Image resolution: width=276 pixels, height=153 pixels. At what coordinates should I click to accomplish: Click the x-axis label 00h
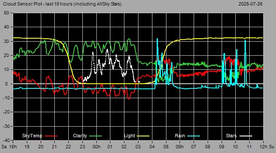[x=96, y=147]
